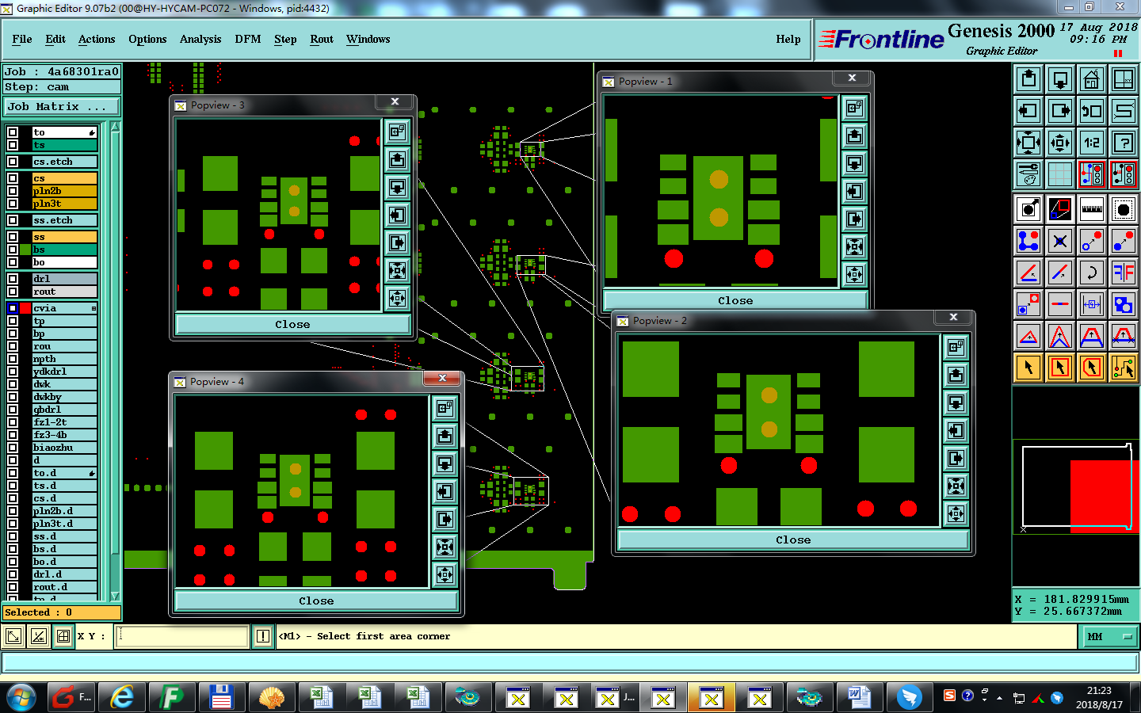Click the Popview 2 pan left icon

tap(956, 431)
